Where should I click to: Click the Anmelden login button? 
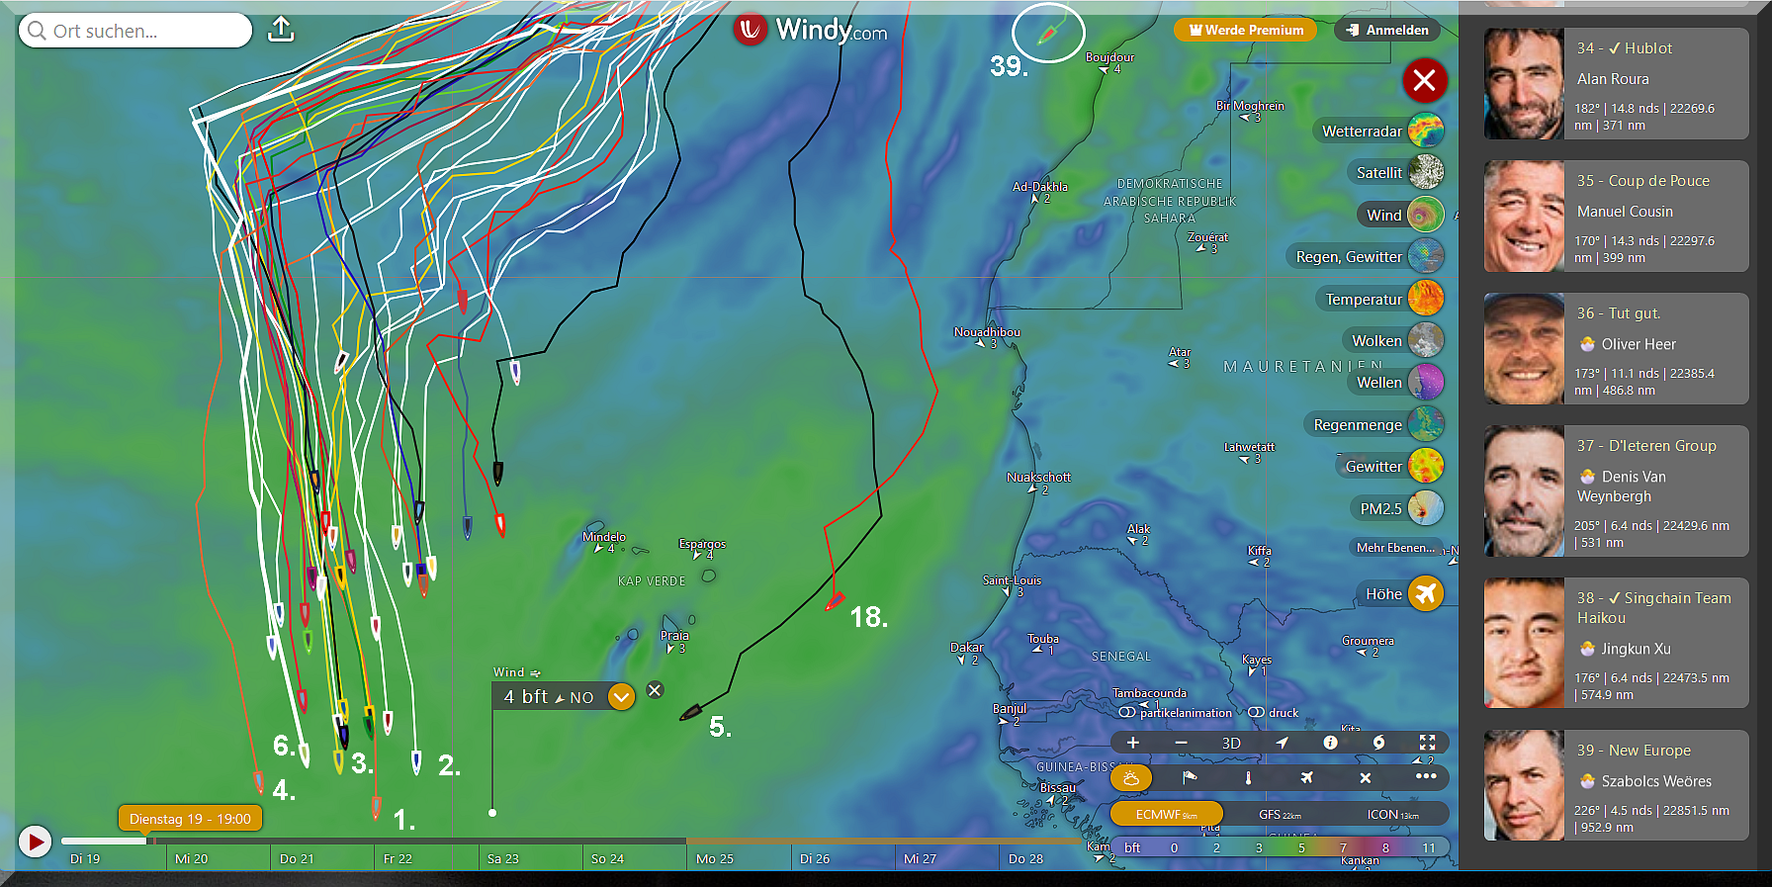(x=1387, y=30)
